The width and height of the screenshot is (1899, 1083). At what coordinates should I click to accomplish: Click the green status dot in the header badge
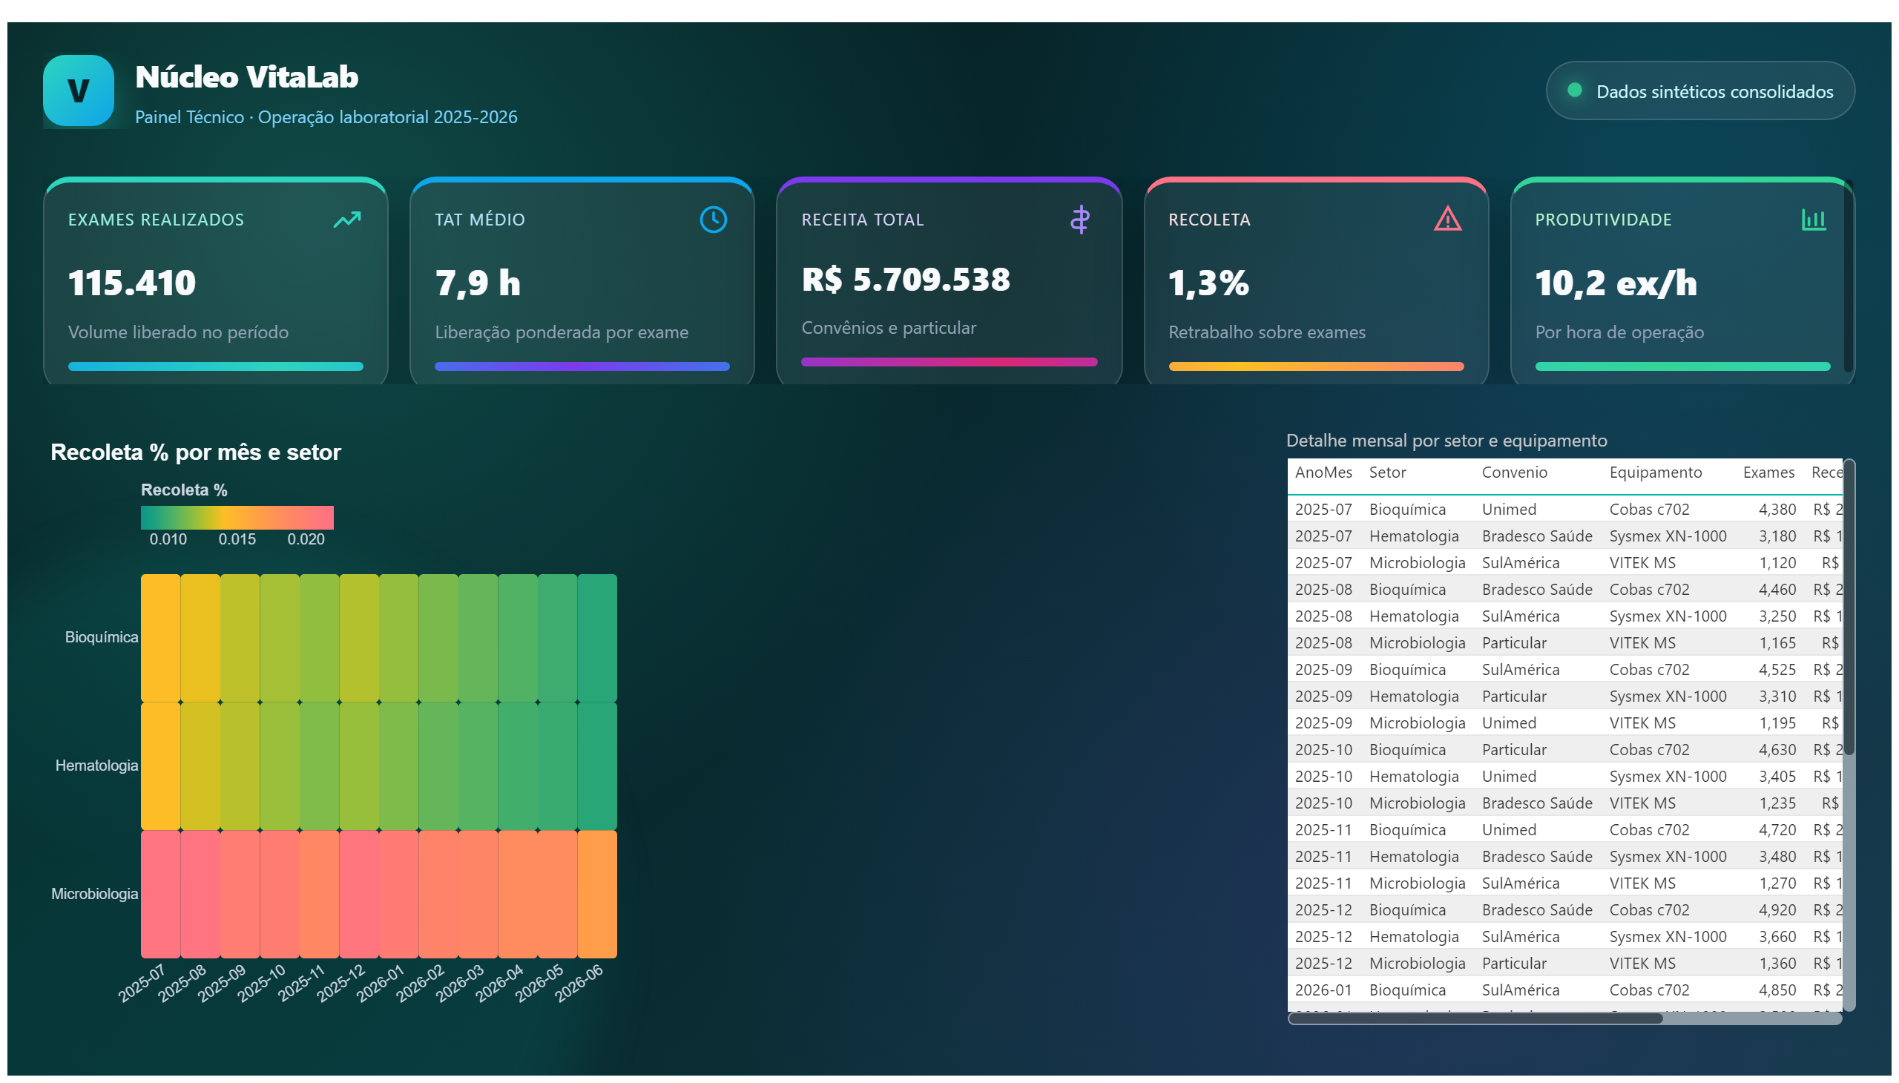coord(1574,90)
